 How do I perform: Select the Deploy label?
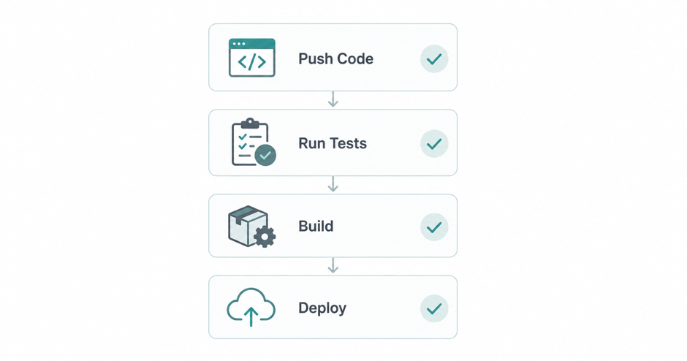click(x=322, y=308)
